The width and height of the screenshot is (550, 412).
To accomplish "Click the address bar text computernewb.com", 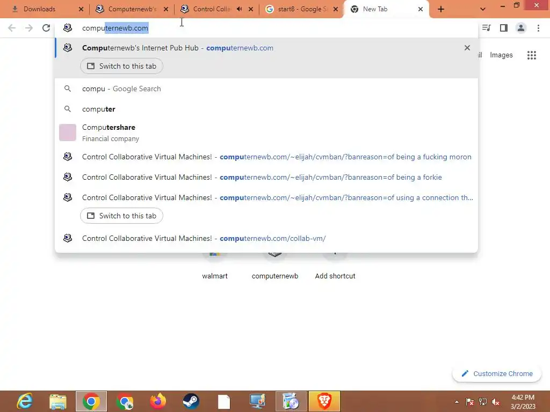I will coord(115,28).
